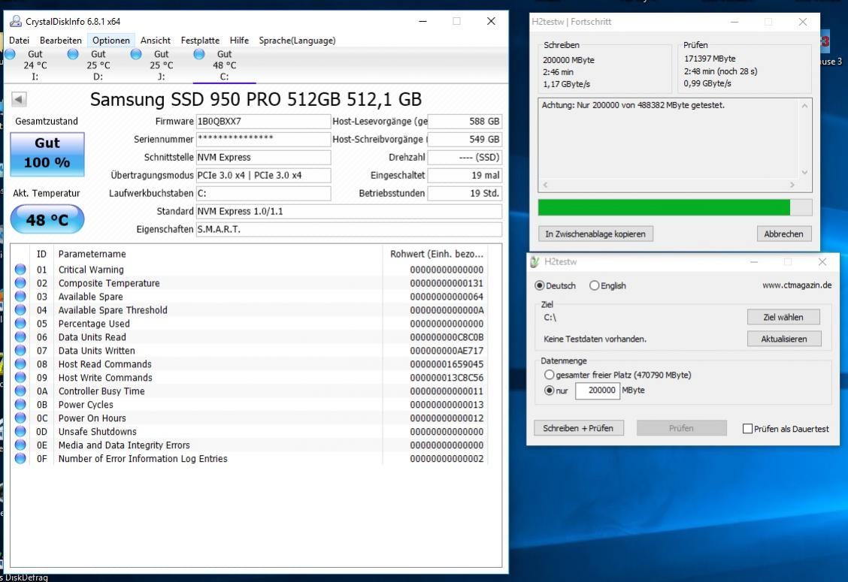Viewport: 848px width, 582px height.
Task: Click status orb for Data Units Read
Action: [x=20, y=336]
